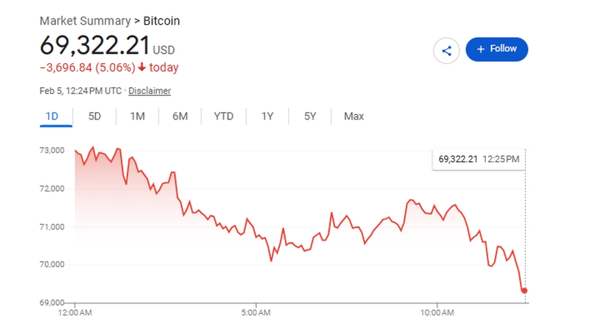Click the red endpoint dot on the chart
609x327 pixels.
pyautogui.click(x=524, y=291)
